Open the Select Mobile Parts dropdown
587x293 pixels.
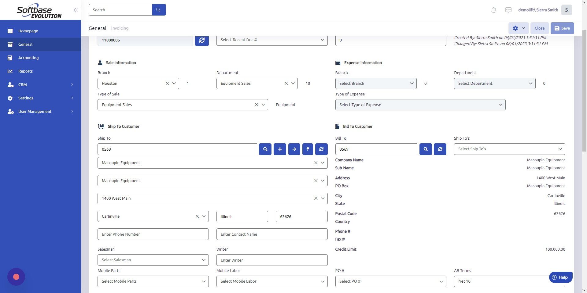[x=153, y=281]
